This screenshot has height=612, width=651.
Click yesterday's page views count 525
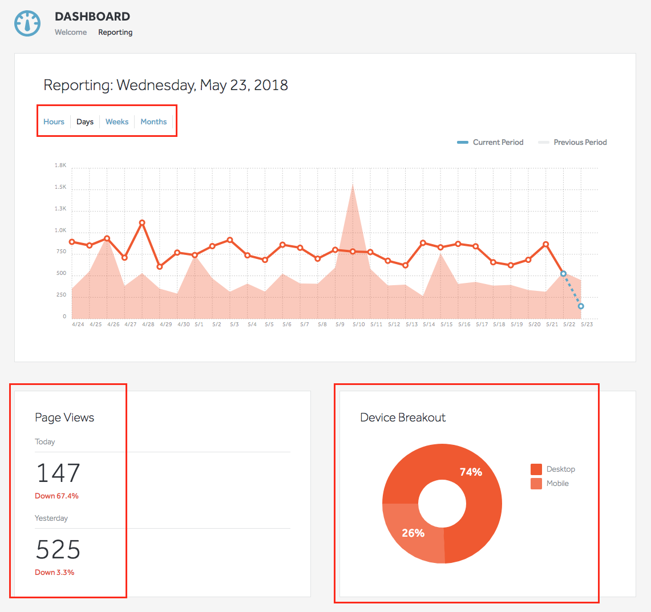point(58,550)
